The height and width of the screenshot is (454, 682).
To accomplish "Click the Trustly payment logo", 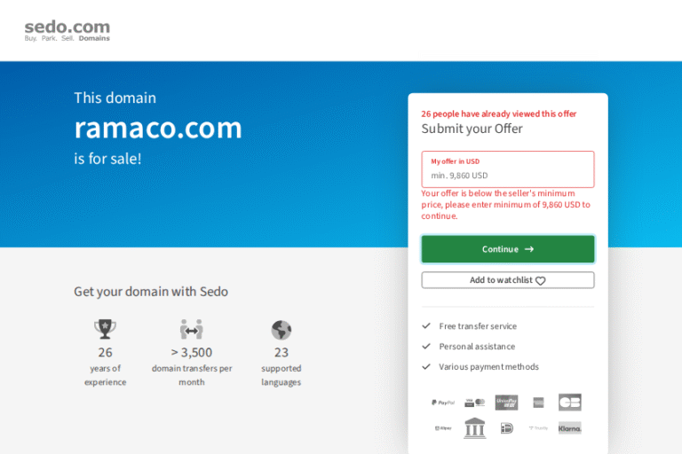I will pyautogui.click(x=538, y=428).
